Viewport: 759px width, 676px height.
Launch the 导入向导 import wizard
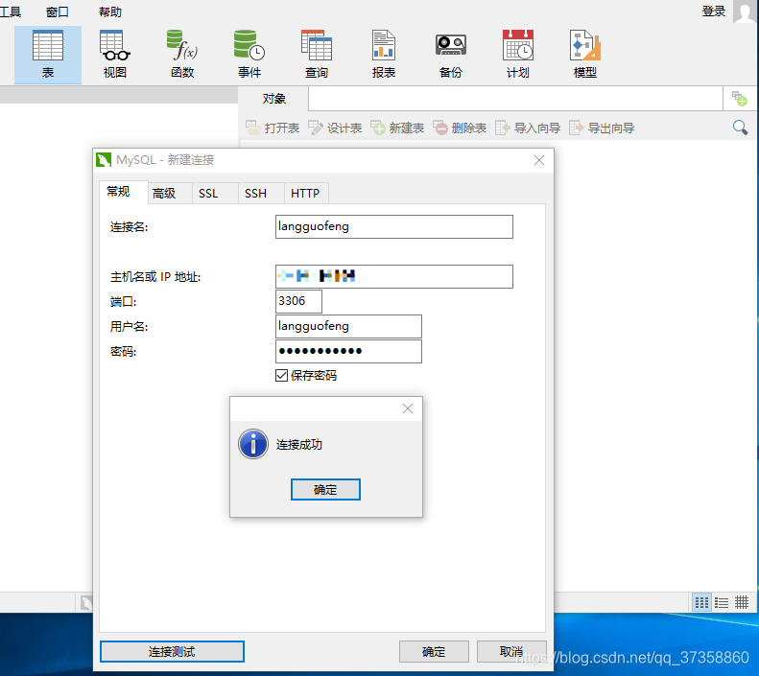(528, 128)
